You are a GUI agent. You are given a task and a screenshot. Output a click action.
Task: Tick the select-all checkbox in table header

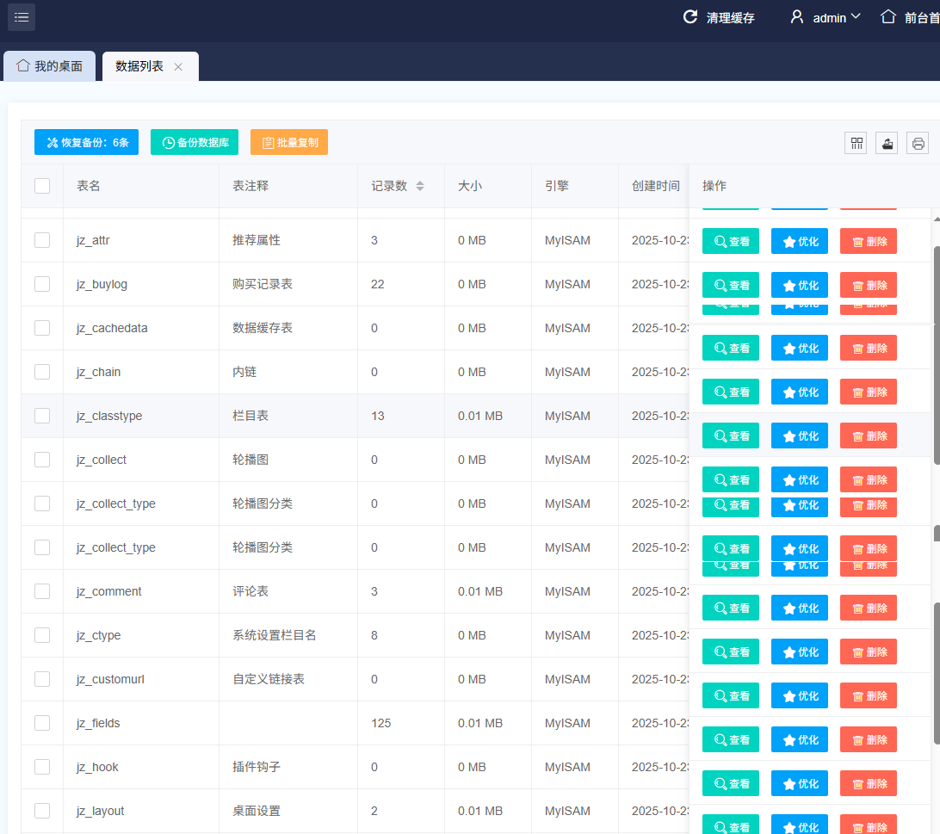[x=42, y=186]
